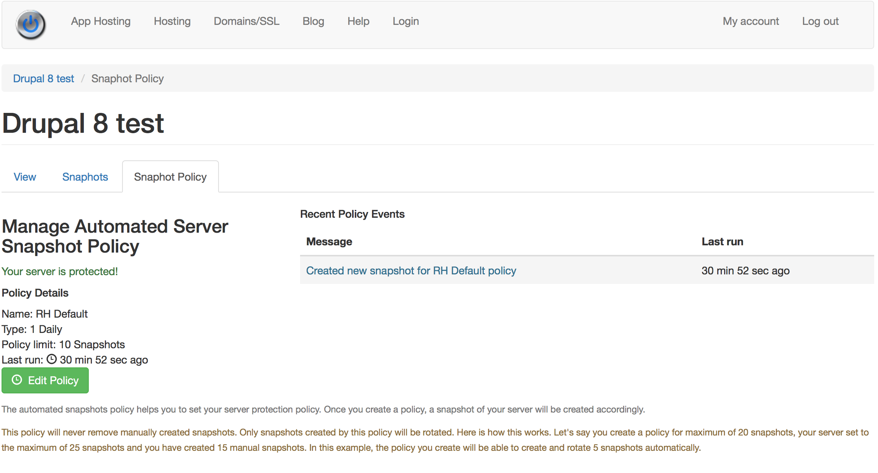Click Log out link
Screen dimensions: 878x473
point(820,21)
